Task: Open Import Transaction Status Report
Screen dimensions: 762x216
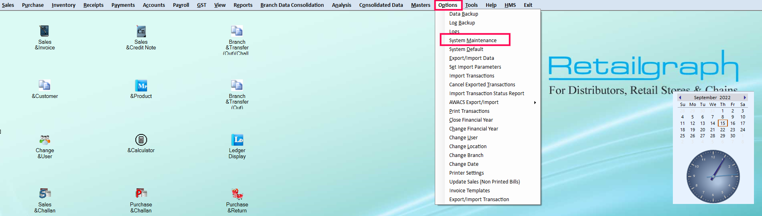Action: [488, 94]
